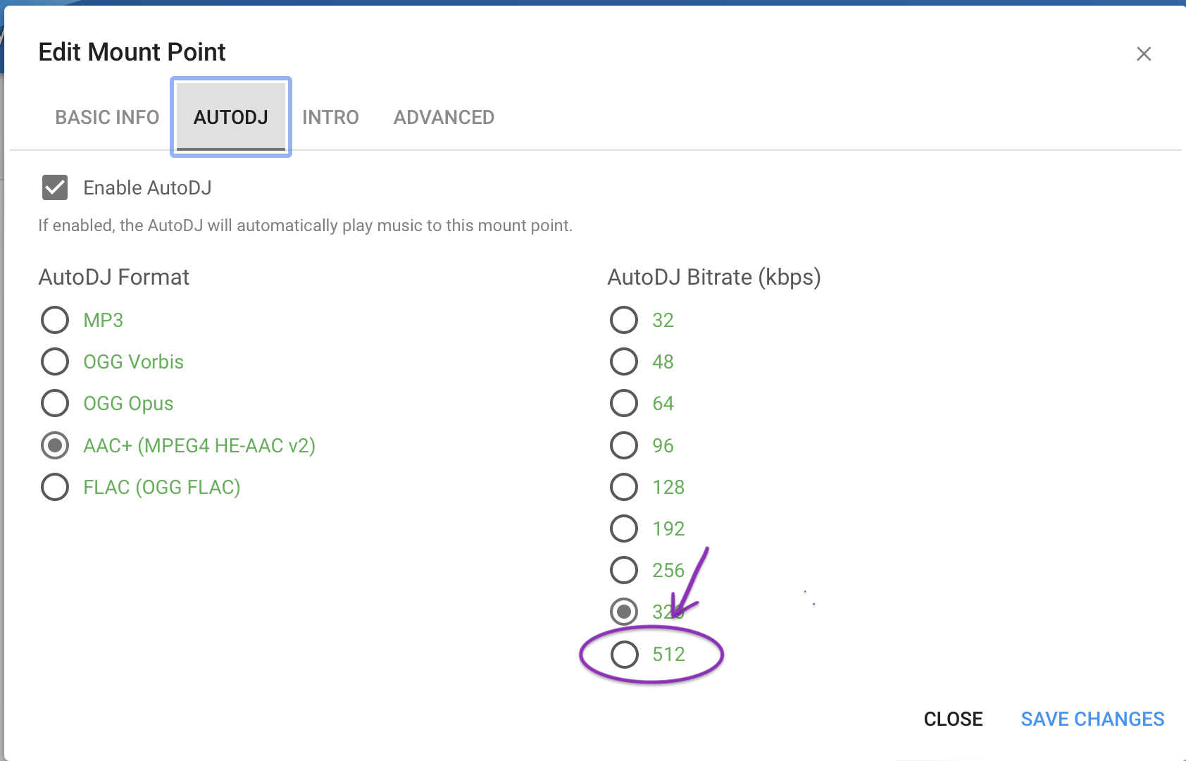The height and width of the screenshot is (761, 1186).
Task: Select the MP3 format option
Action: (54, 320)
